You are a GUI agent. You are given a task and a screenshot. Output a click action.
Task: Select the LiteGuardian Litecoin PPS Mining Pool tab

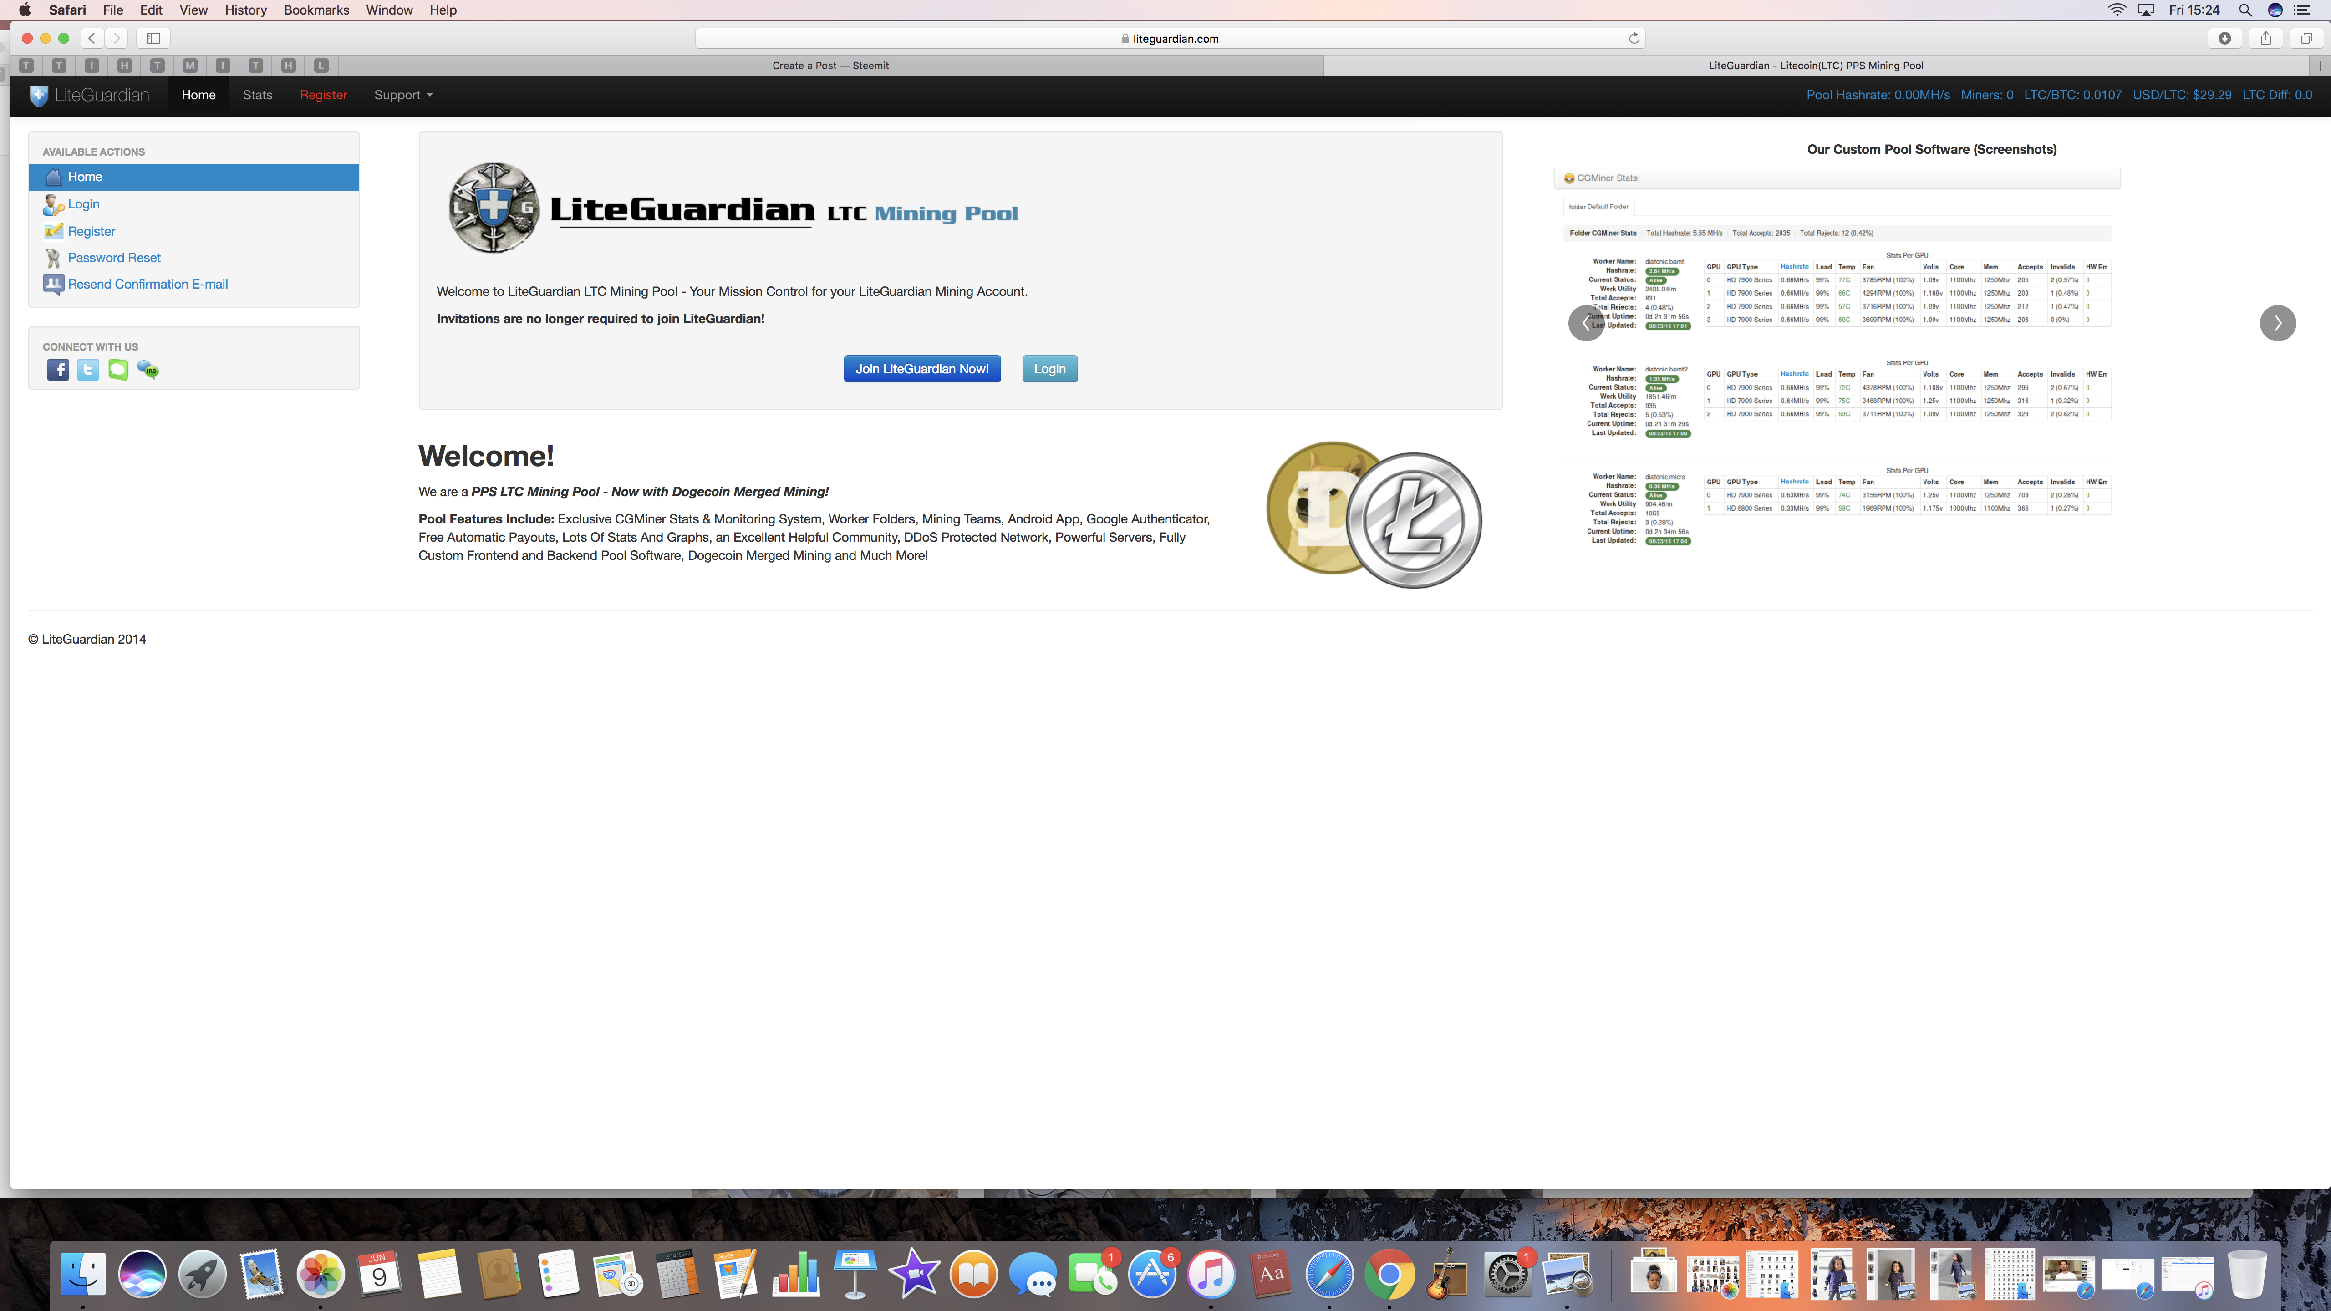coord(1816,65)
